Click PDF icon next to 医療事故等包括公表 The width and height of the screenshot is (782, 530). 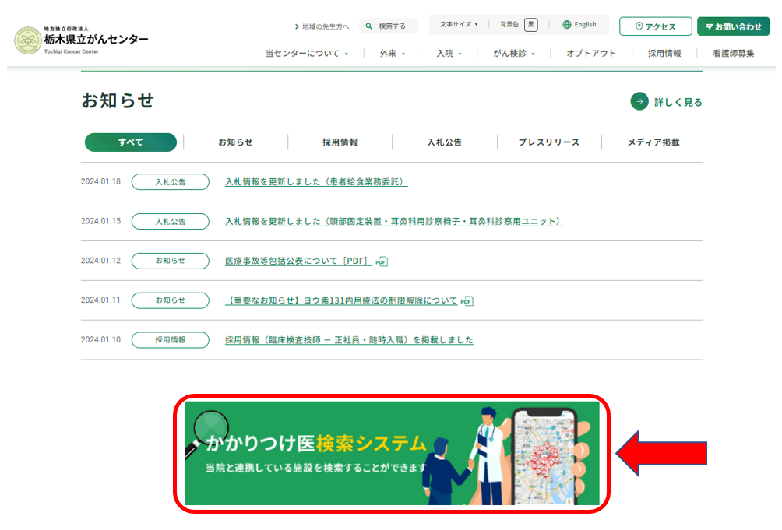click(382, 261)
